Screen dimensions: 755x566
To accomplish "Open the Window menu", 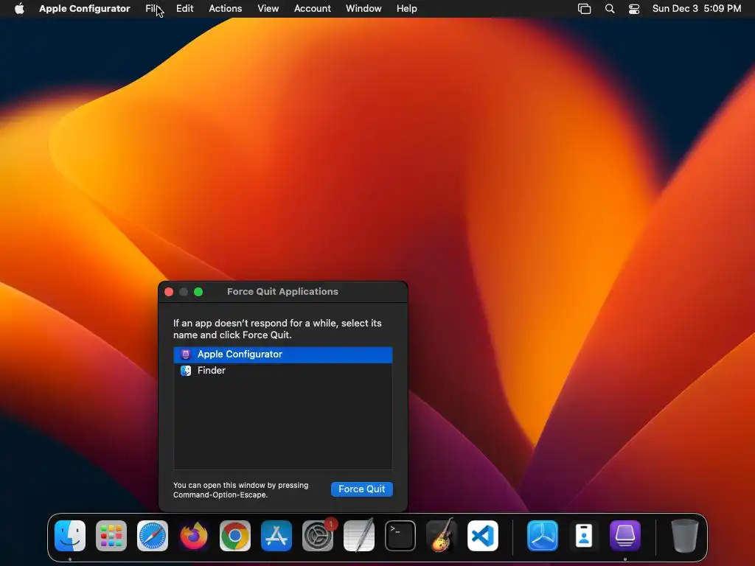I will [x=363, y=9].
